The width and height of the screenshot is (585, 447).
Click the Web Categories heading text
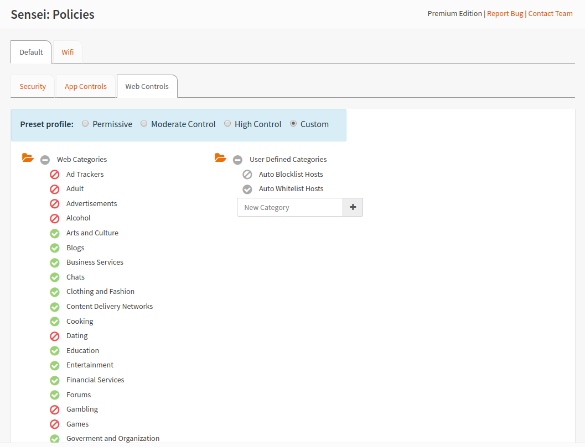[82, 160]
